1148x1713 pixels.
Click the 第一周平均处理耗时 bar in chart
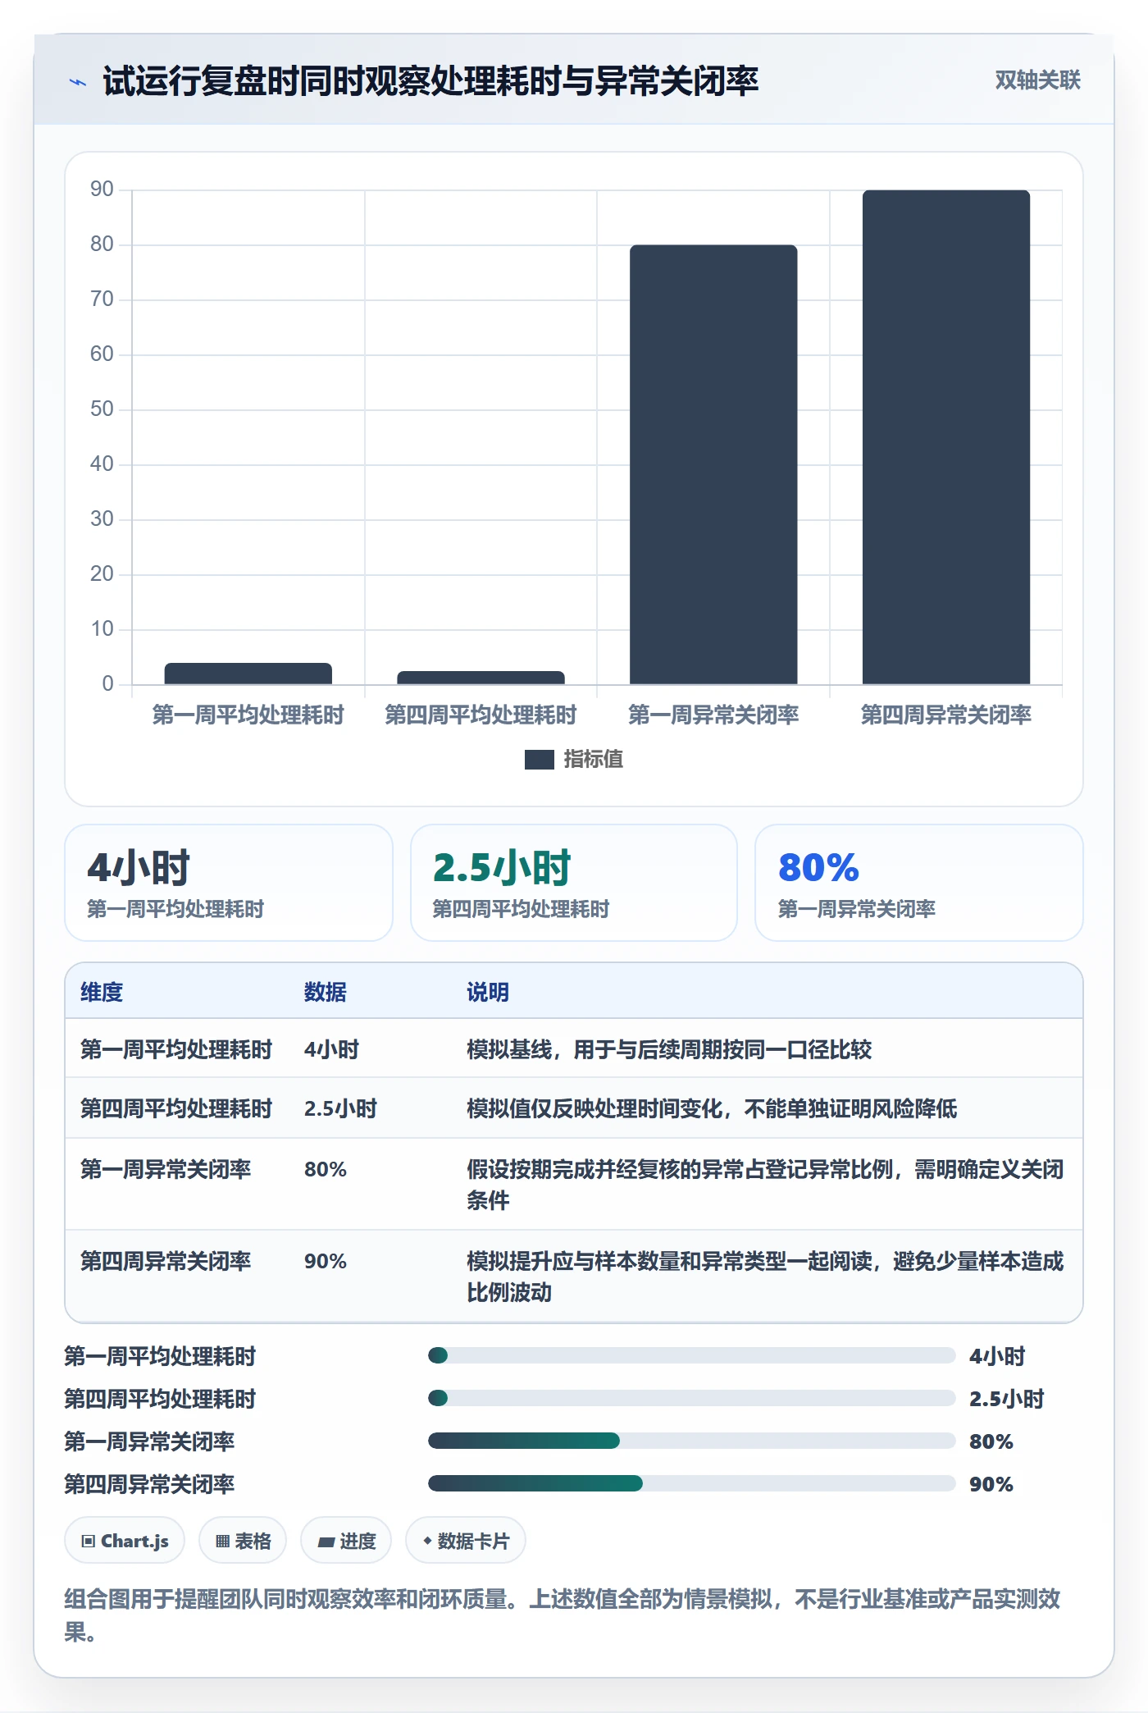248,674
